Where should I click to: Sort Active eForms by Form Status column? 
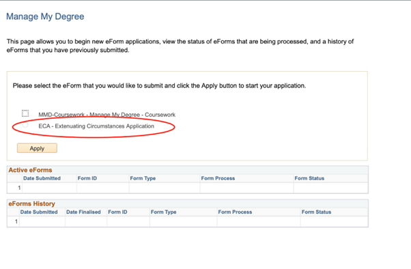coord(309,178)
